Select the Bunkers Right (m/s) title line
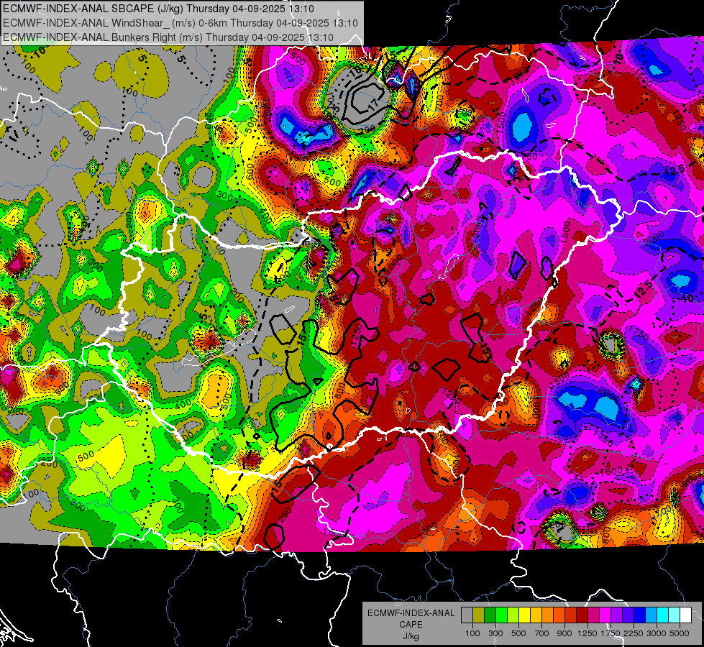Viewport: 704px width, 647px height. 168,37
